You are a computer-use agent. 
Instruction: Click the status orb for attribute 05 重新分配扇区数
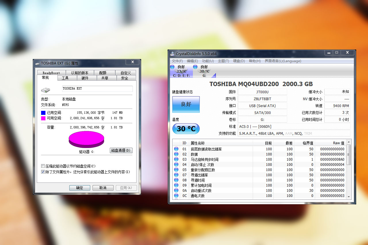point(176,170)
